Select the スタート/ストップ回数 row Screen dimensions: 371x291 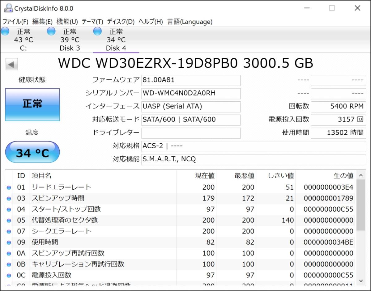point(181,209)
